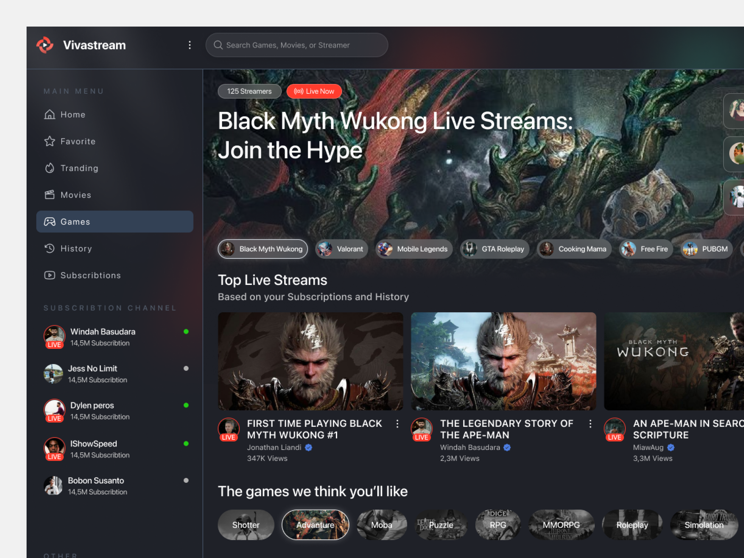Select the GTA Roleplay category
Screen dimensions: 744x558
(494, 249)
